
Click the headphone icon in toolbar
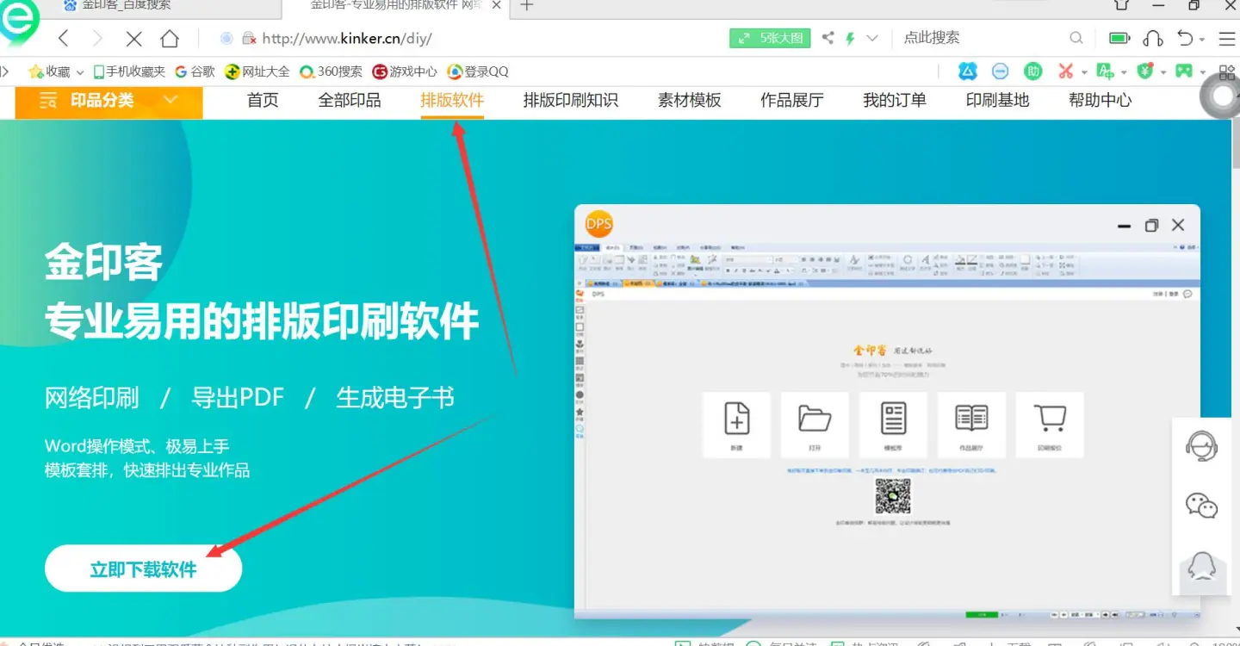click(x=1152, y=39)
